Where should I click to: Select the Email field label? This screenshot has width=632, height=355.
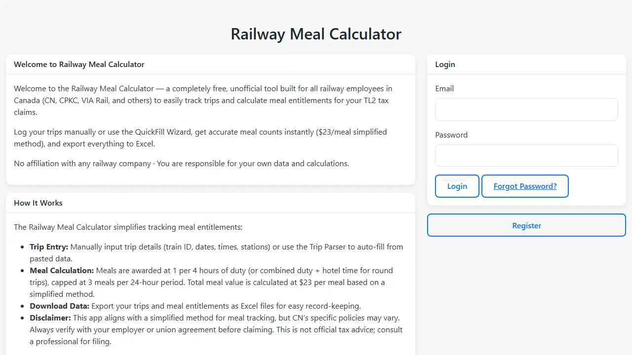pos(444,88)
